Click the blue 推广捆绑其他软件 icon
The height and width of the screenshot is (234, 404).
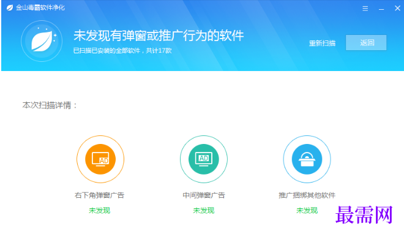pyautogui.click(x=307, y=159)
